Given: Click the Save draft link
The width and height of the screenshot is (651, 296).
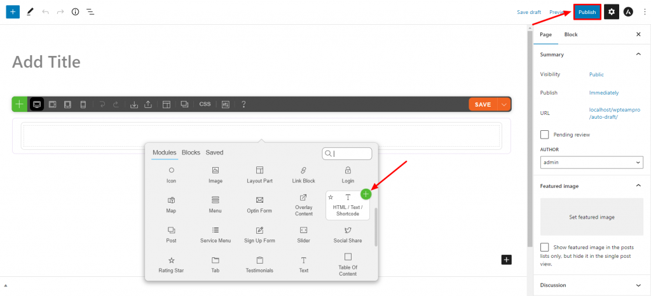Looking at the screenshot, I should (529, 12).
